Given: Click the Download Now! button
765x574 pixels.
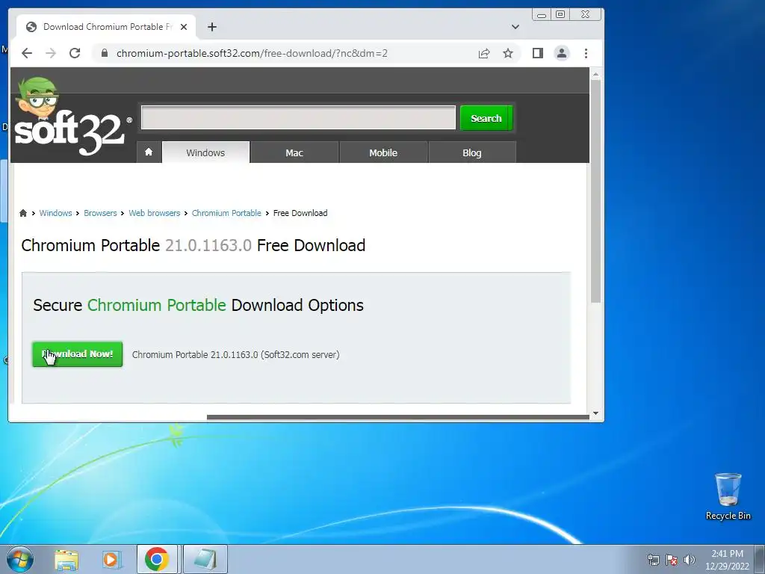Looking at the screenshot, I should (77, 354).
